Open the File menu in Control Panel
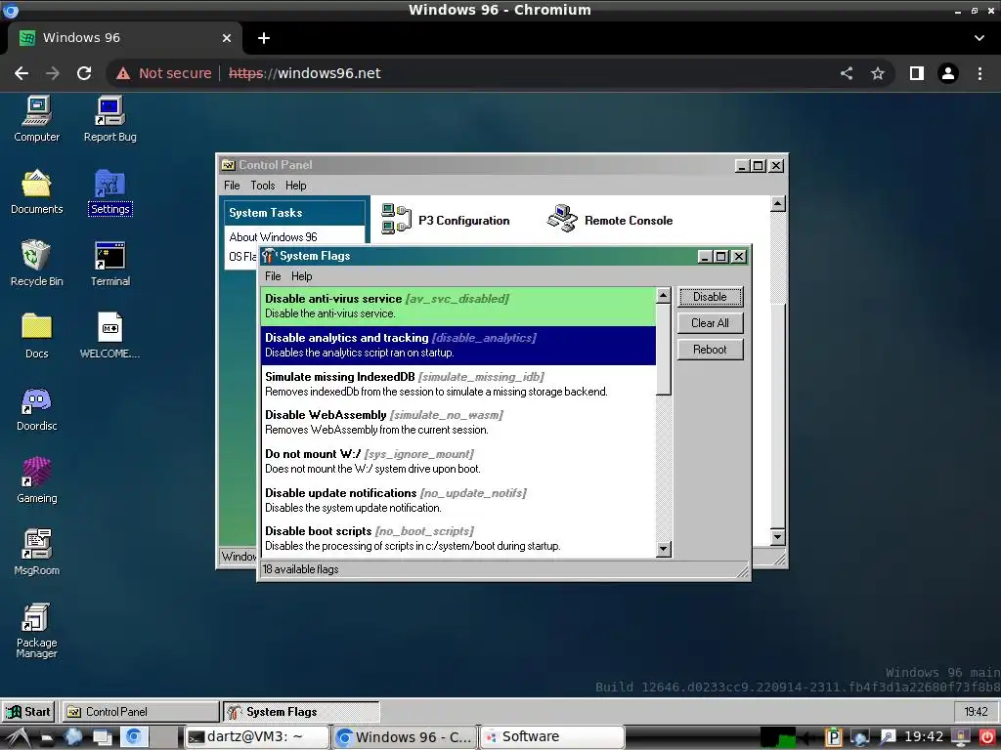The width and height of the screenshot is (1001, 750). tap(232, 186)
